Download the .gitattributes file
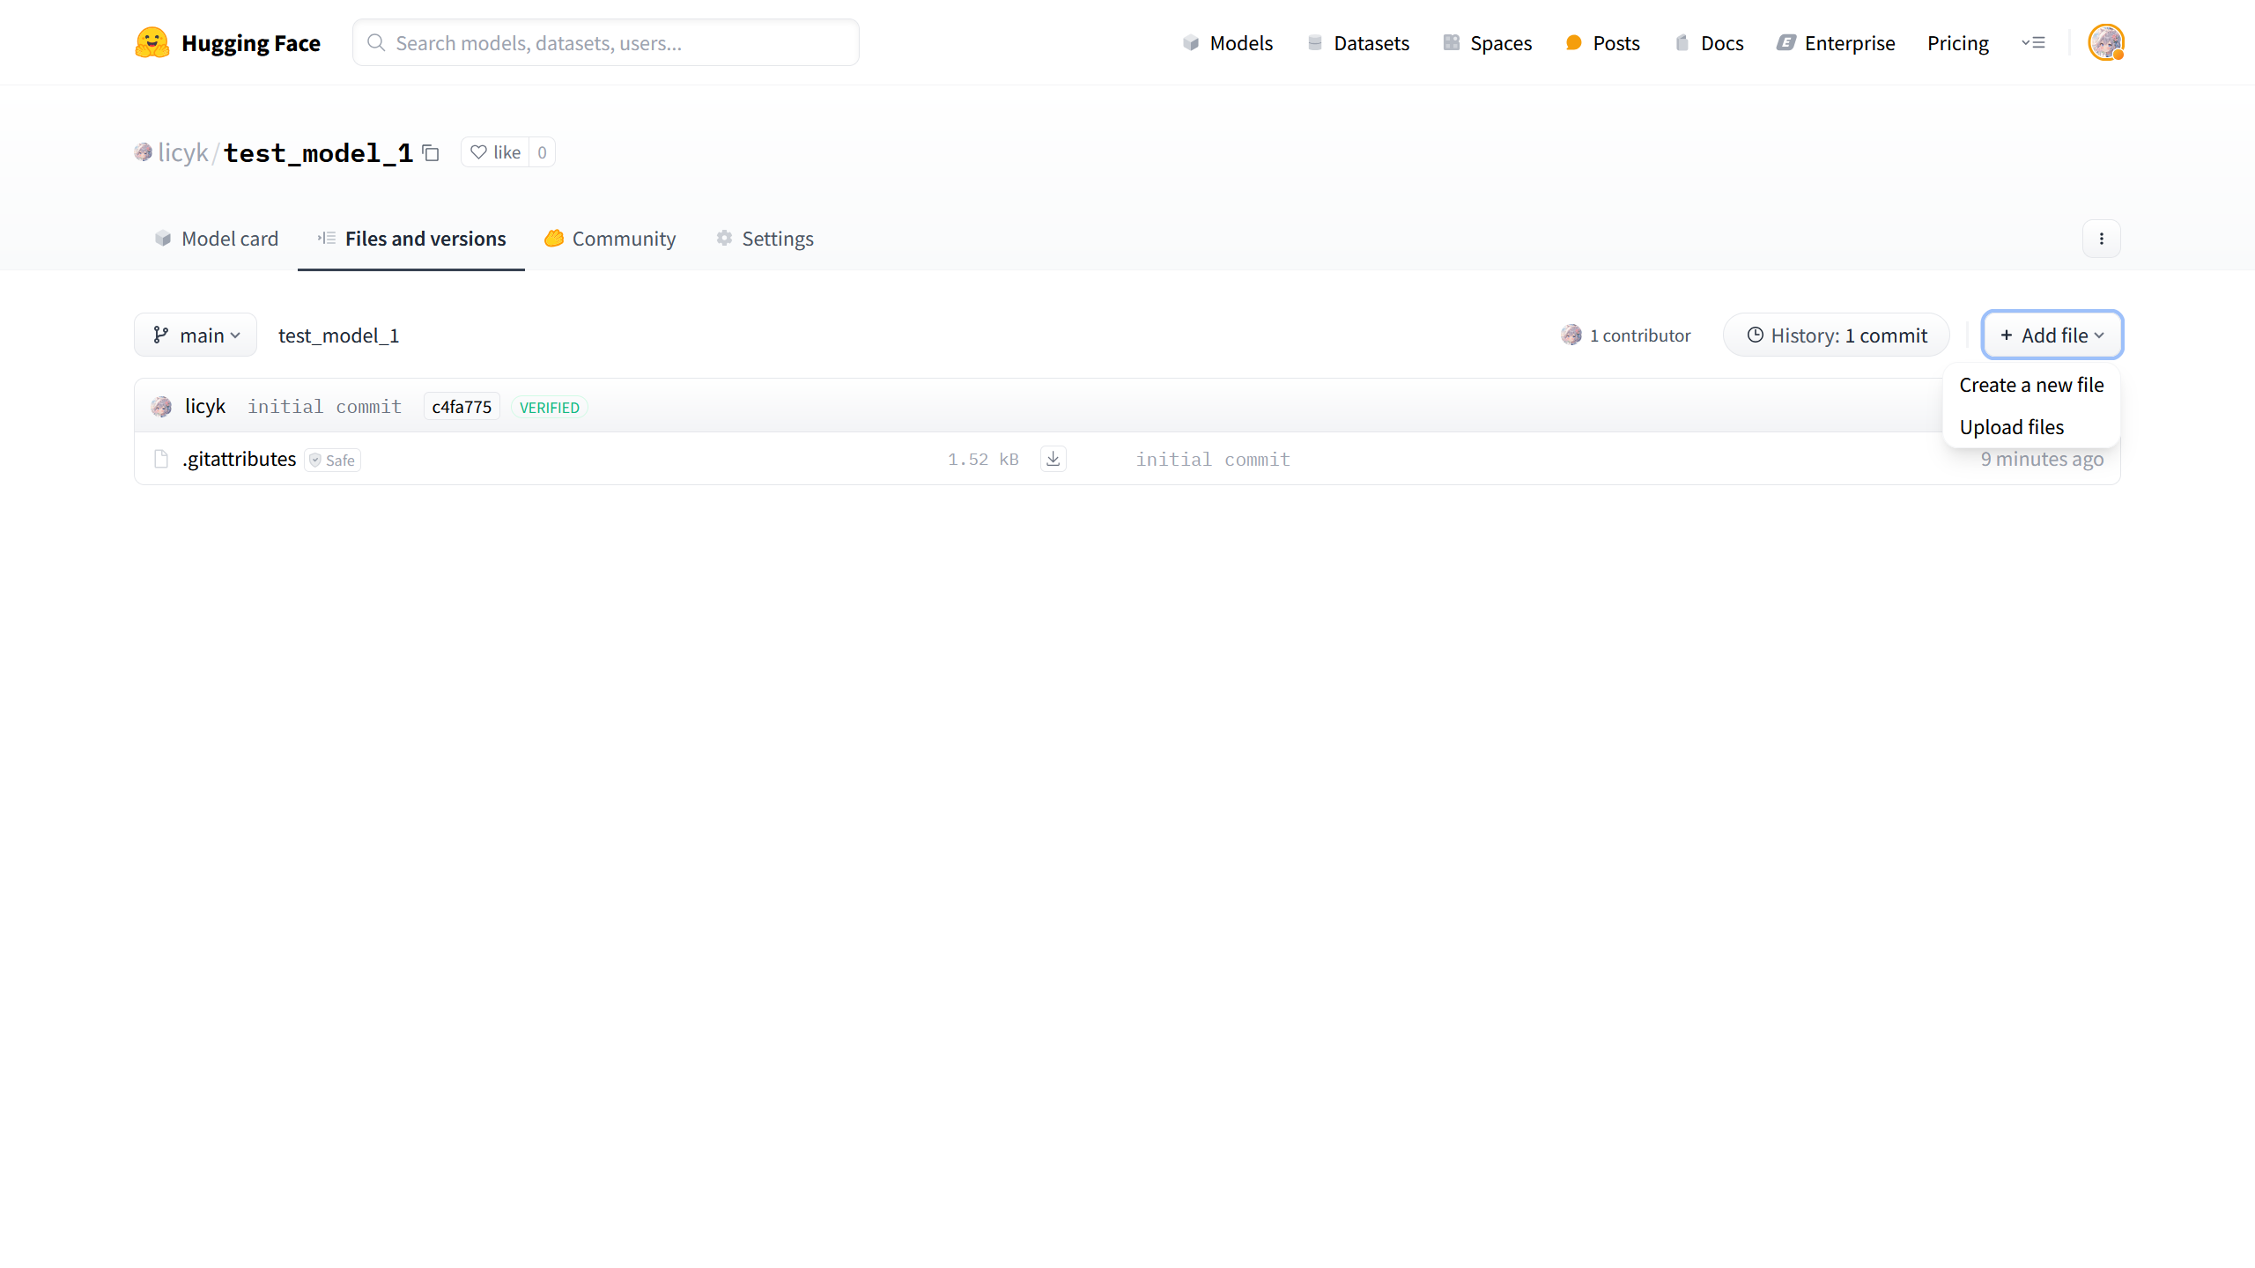Screen dimensions: 2255x1268 [x=1053, y=459]
